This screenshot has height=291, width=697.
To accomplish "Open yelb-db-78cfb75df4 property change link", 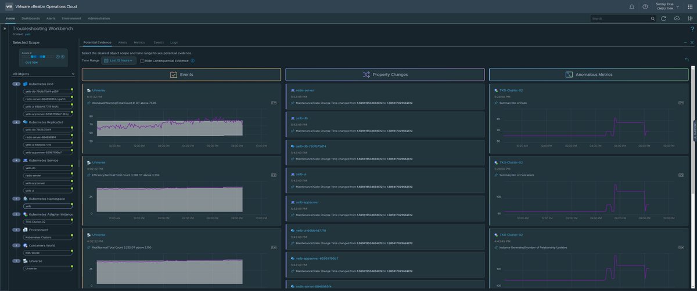I will pos(311,146).
